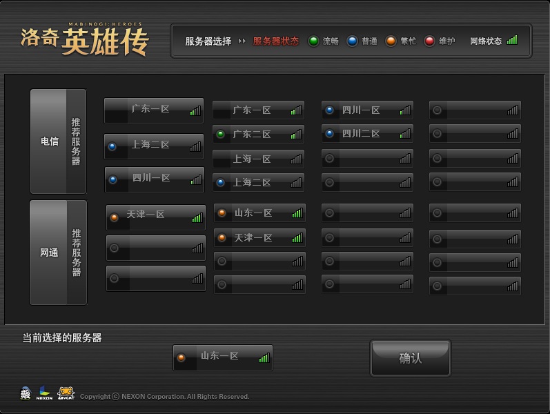Switch to the 电信 server group
Screen dimensions: 550x414
(49, 141)
